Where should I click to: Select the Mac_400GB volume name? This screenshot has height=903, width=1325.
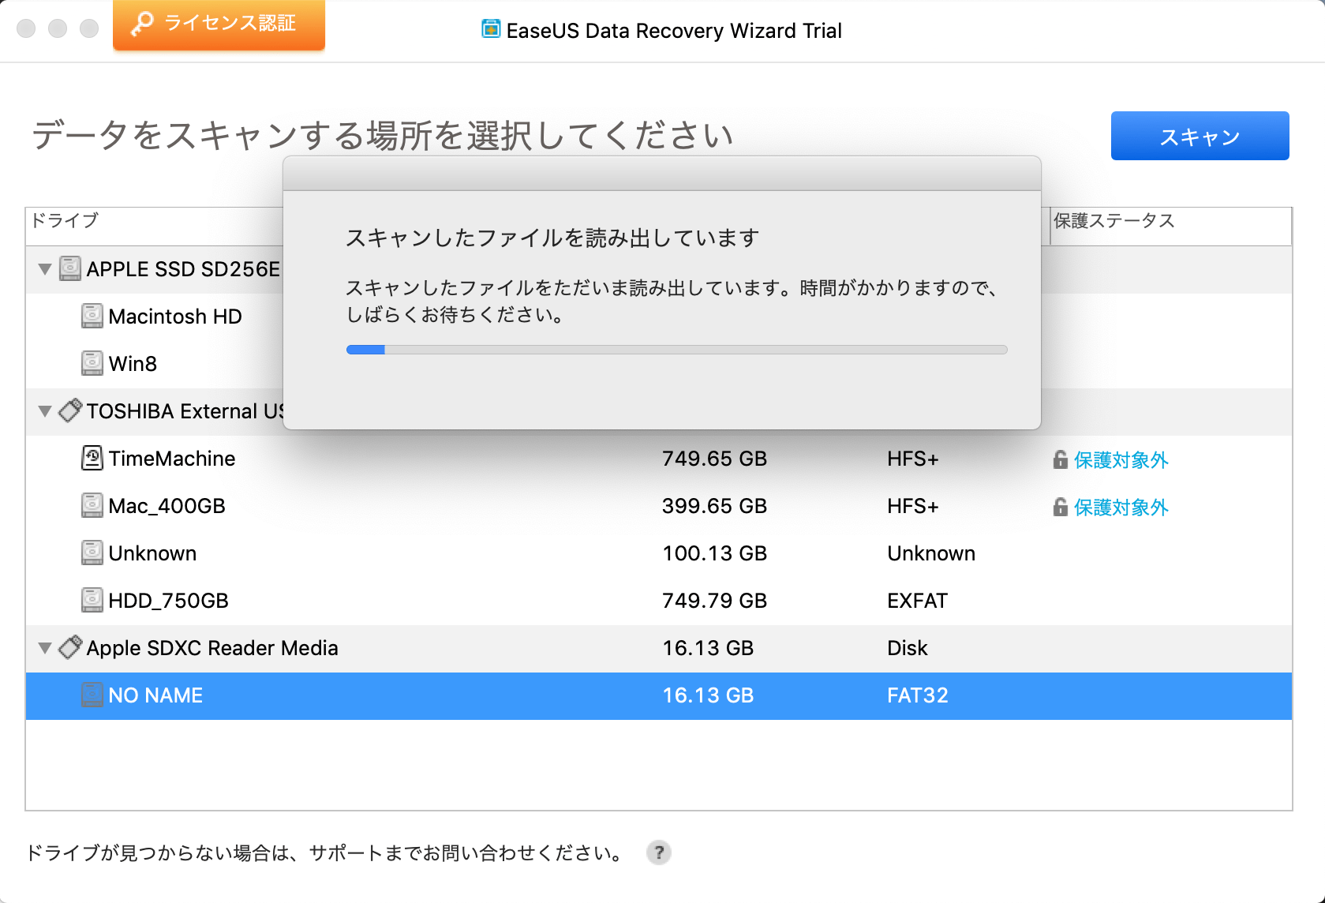(167, 506)
